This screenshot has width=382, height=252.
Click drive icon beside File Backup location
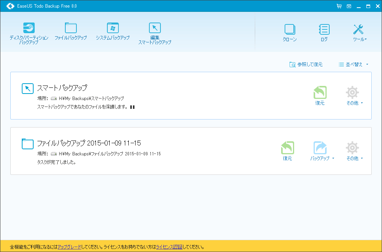coord(54,154)
